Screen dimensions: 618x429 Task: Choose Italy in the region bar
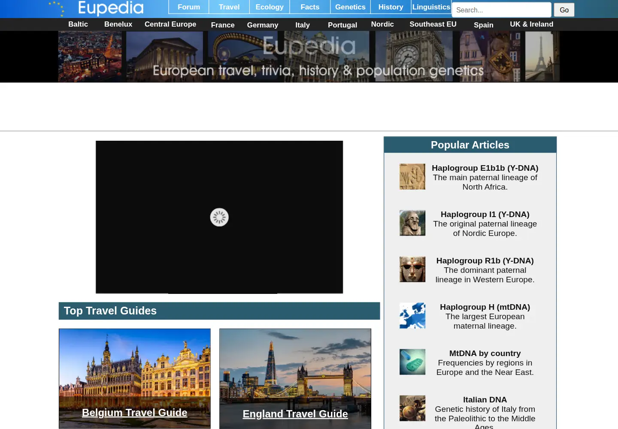coord(303,25)
